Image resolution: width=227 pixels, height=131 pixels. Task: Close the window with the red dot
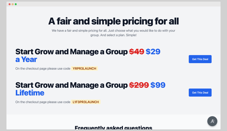point(9,4)
